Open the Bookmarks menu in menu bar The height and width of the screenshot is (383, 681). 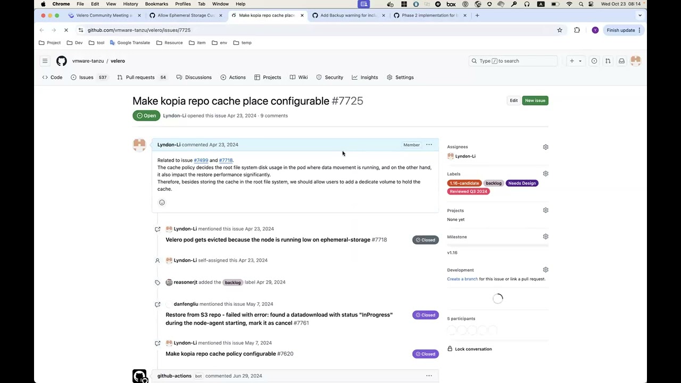click(156, 4)
